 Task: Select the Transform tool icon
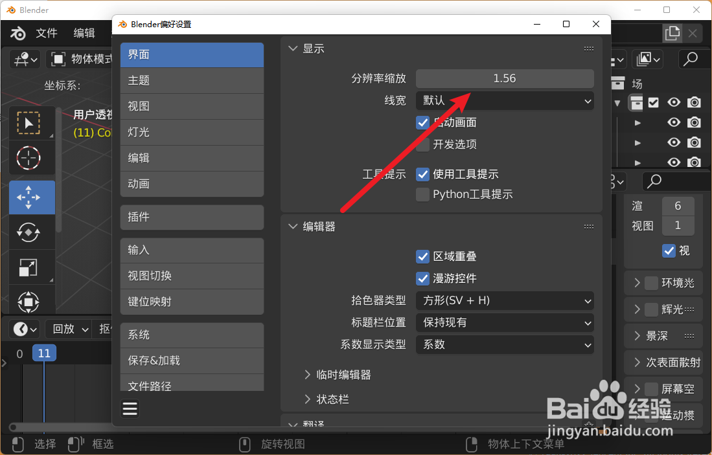pyautogui.click(x=28, y=302)
